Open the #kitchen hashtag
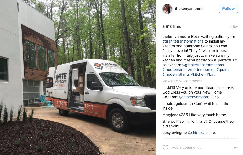 coord(198,75)
